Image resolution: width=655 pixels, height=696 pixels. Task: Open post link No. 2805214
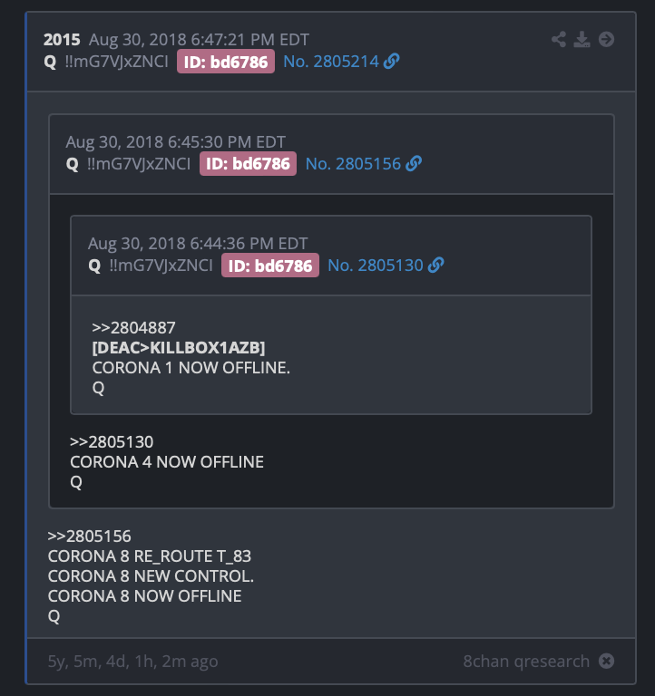[330, 62]
